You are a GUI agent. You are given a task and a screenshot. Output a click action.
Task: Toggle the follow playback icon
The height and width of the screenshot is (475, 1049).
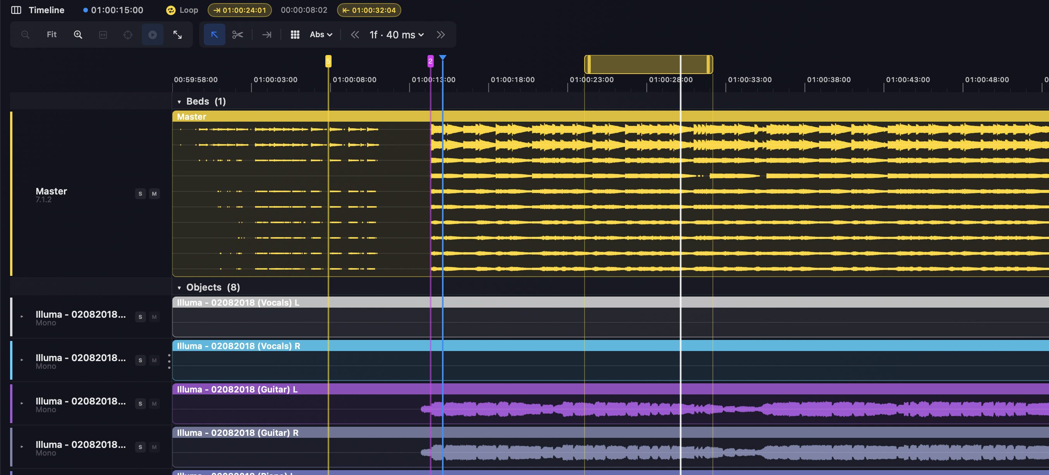tap(153, 34)
